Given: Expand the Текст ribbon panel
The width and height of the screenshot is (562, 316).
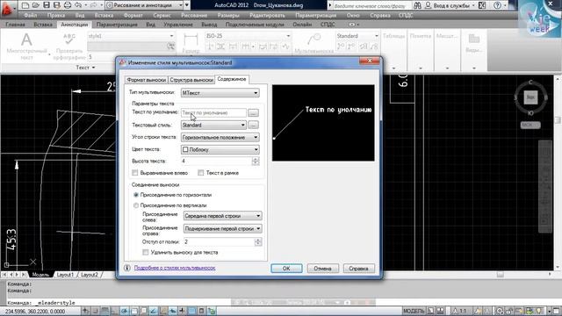Looking at the screenshot, I should [x=85, y=68].
